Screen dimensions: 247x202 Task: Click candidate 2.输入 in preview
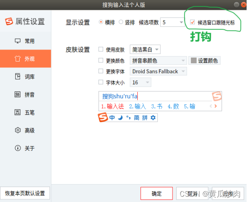point(137,107)
